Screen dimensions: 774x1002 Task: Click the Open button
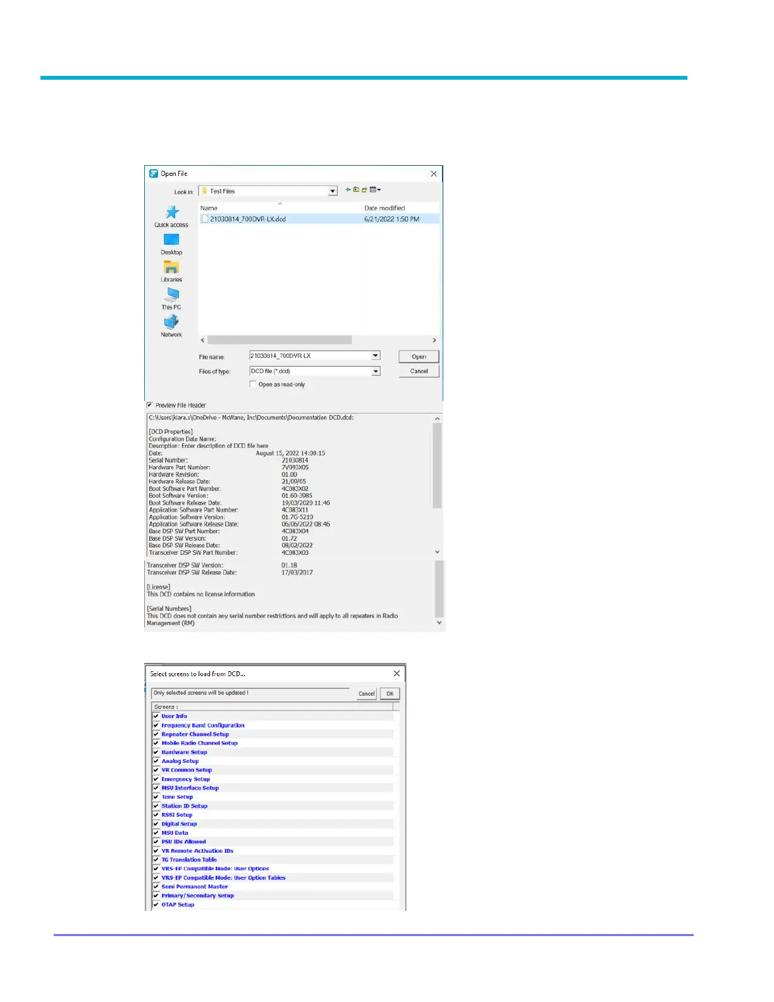coord(419,357)
